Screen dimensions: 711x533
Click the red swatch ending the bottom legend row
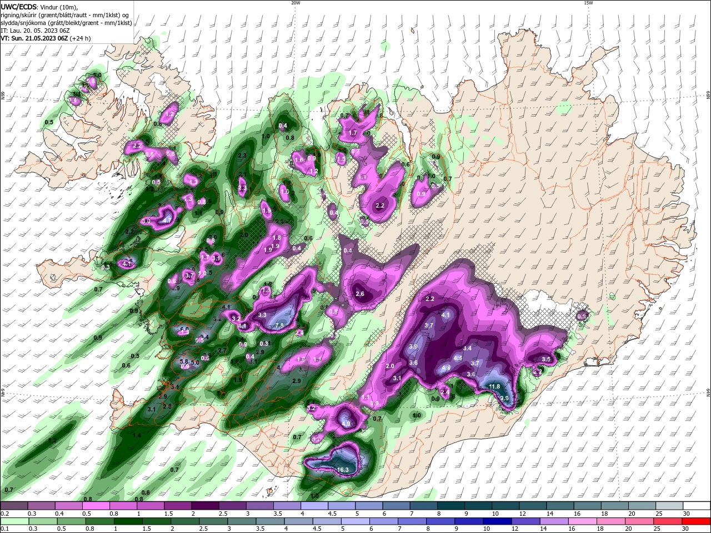pos(696,521)
